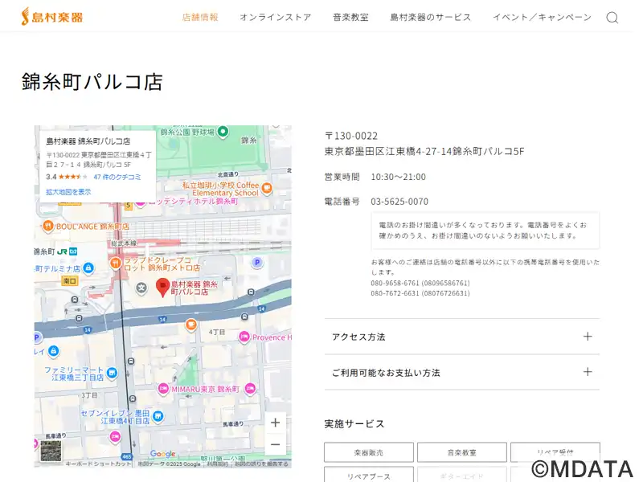
Task: Click the 島村楽器 logo
Action: click(x=52, y=17)
